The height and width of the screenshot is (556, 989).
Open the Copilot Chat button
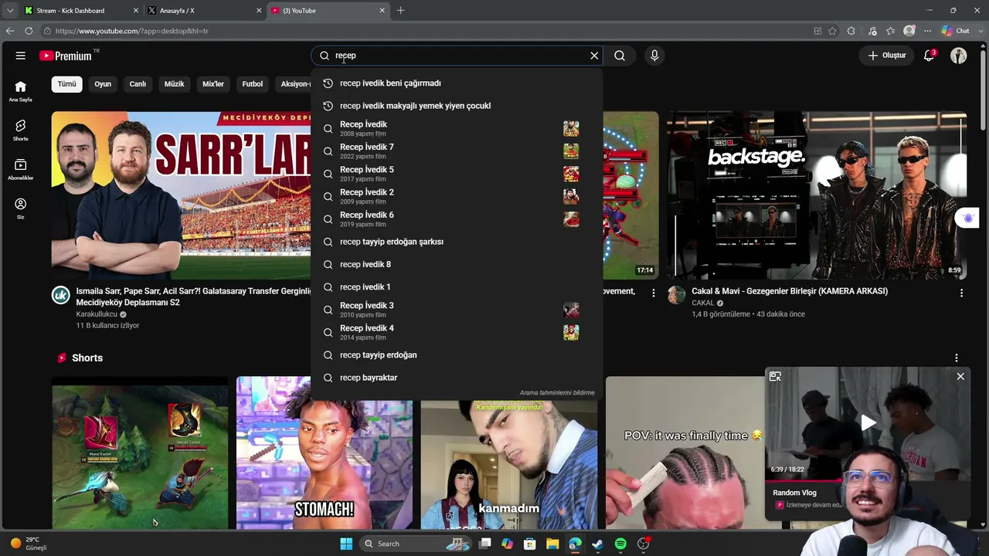coord(956,31)
